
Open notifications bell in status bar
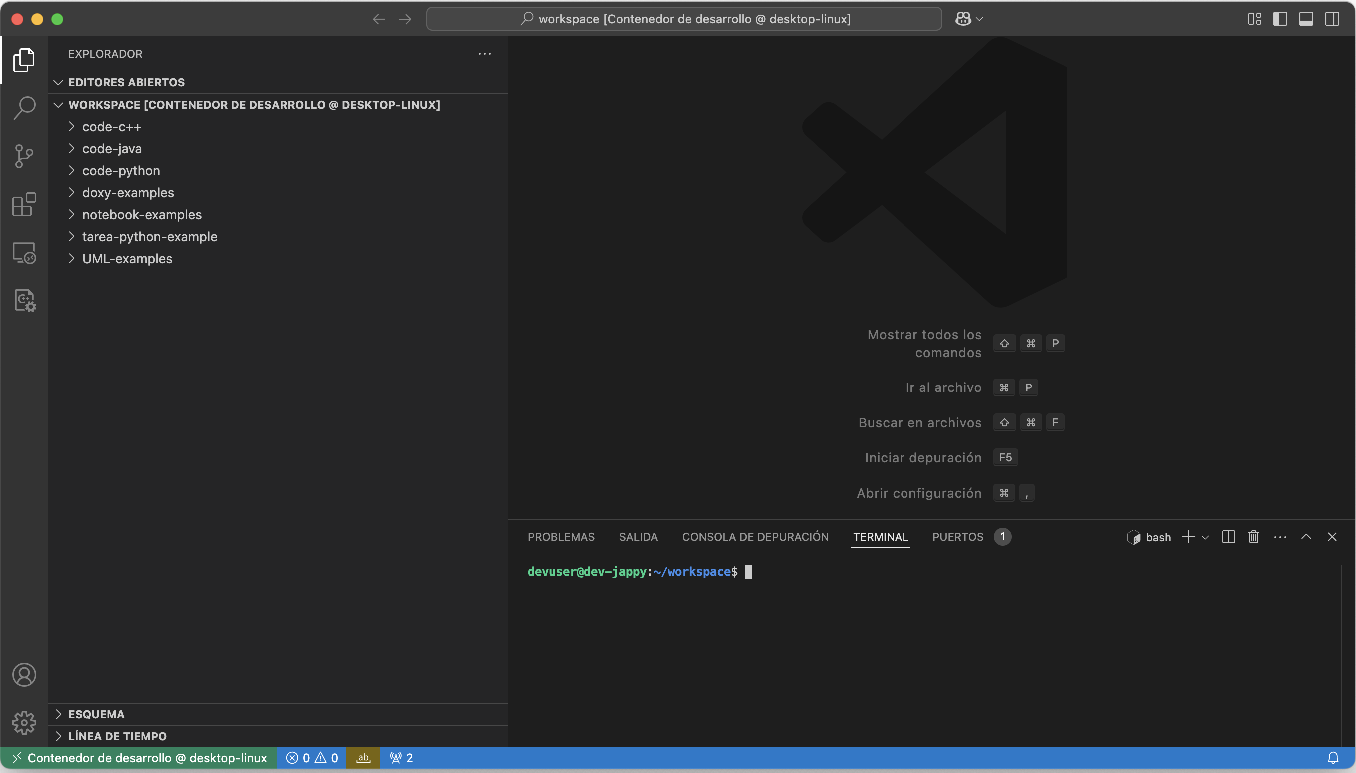(x=1333, y=758)
